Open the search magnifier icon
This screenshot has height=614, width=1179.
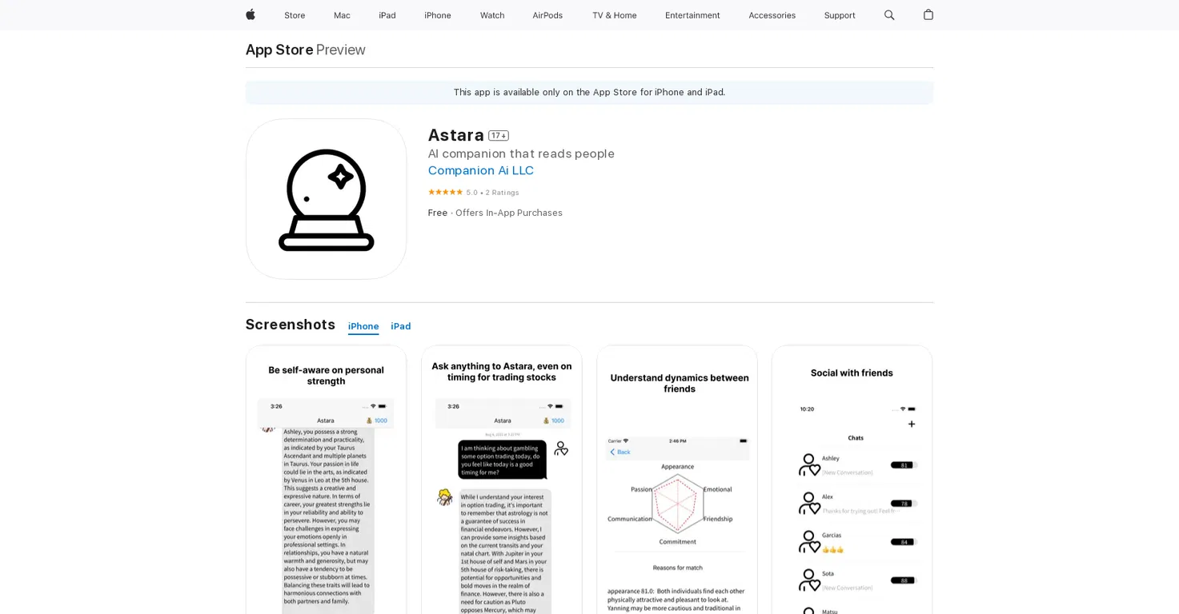tap(889, 15)
